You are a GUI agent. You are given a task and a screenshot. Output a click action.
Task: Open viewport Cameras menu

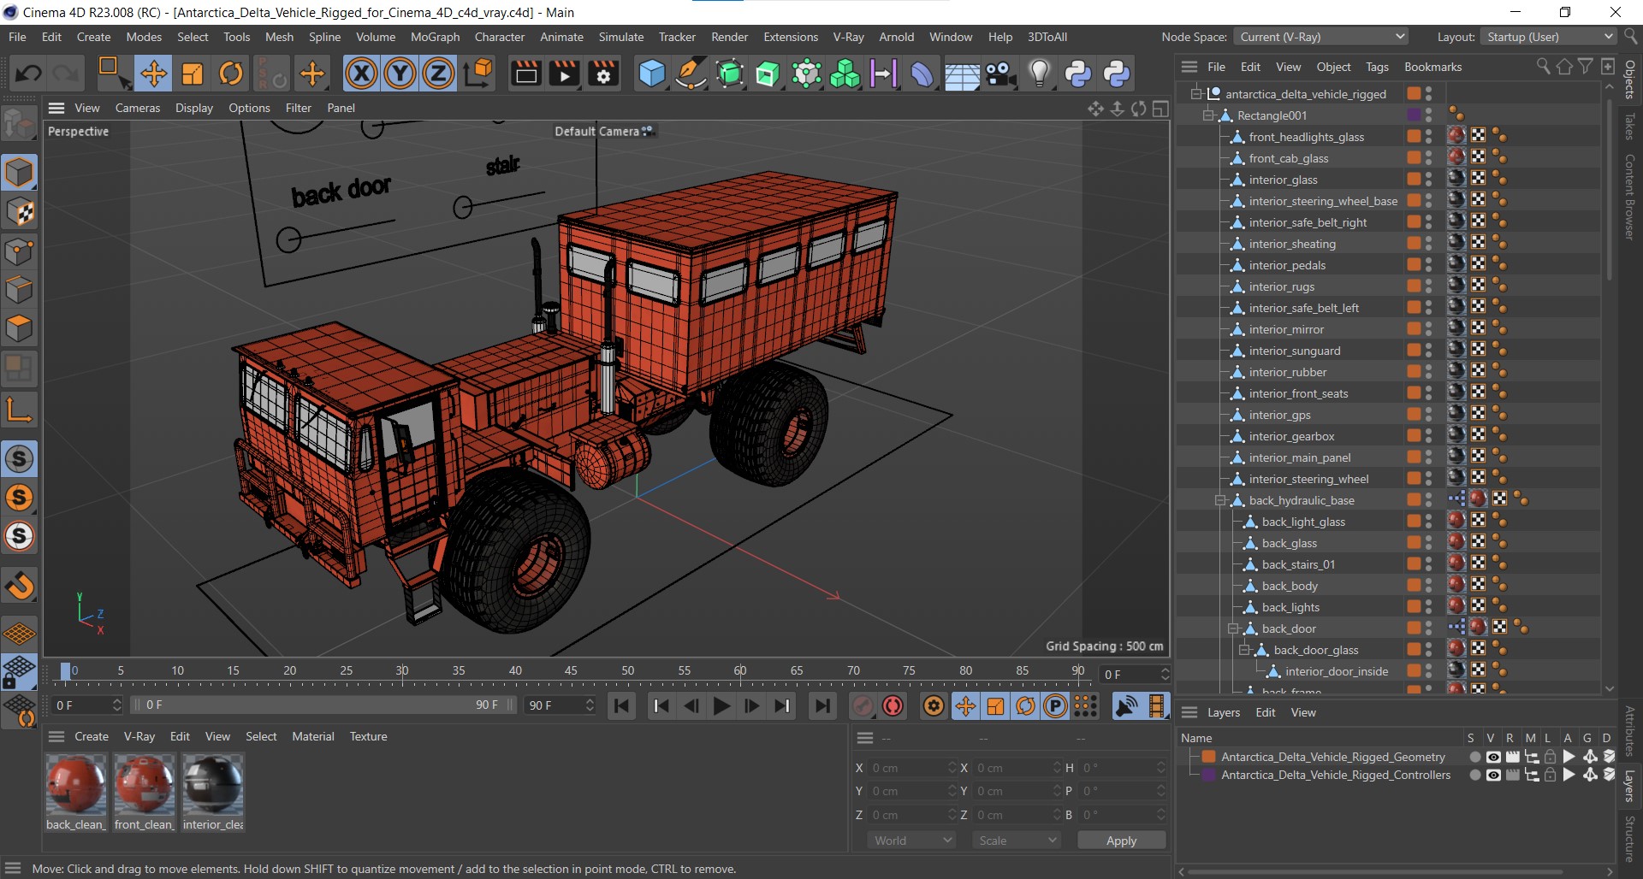coord(138,108)
